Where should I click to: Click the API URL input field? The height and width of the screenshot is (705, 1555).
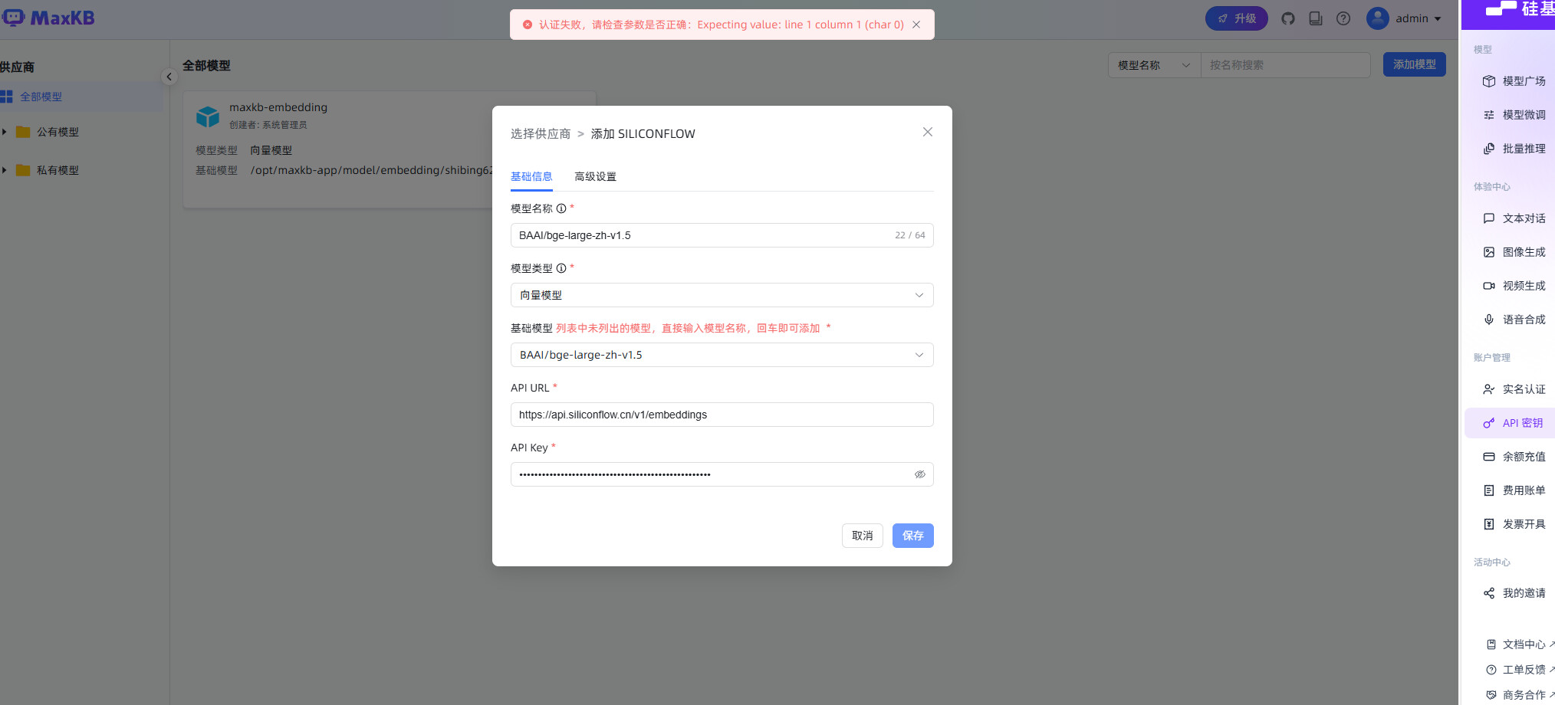pyautogui.click(x=721, y=415)
